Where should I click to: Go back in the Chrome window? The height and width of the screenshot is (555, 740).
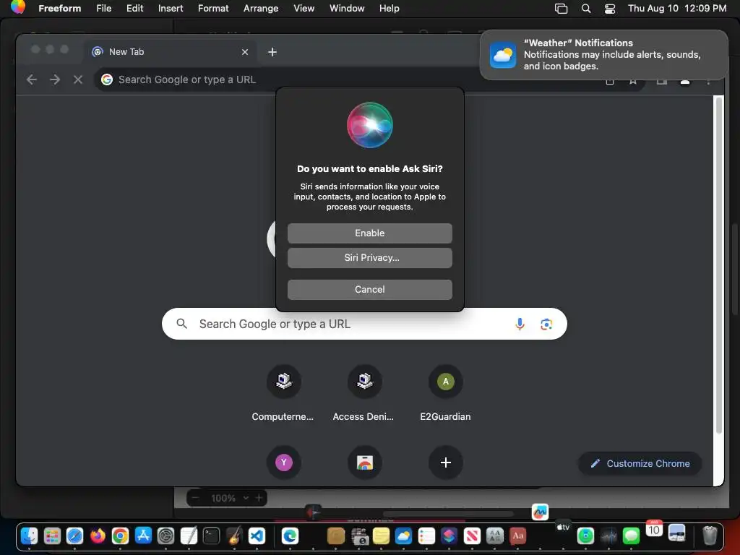pyautogui.click(x=32, y=79)
